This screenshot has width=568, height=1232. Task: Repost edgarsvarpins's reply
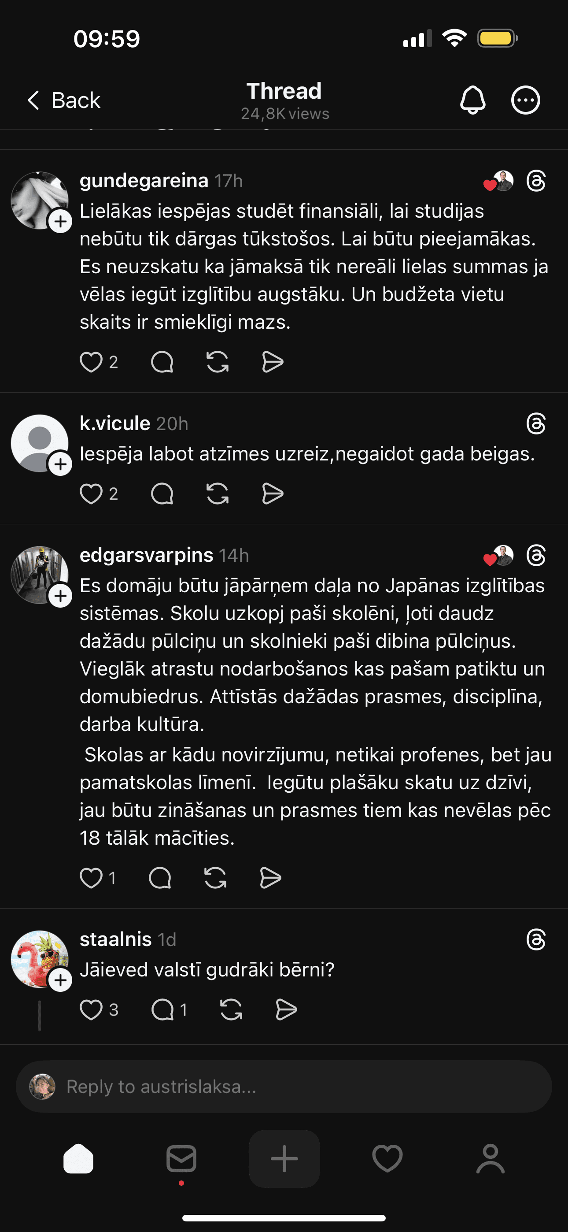tap(215, 878)
